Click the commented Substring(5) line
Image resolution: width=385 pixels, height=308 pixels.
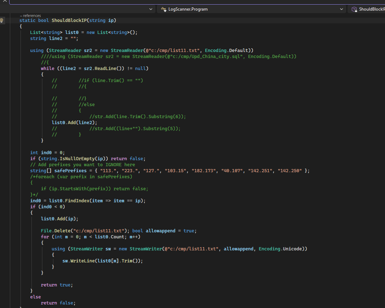116,129
